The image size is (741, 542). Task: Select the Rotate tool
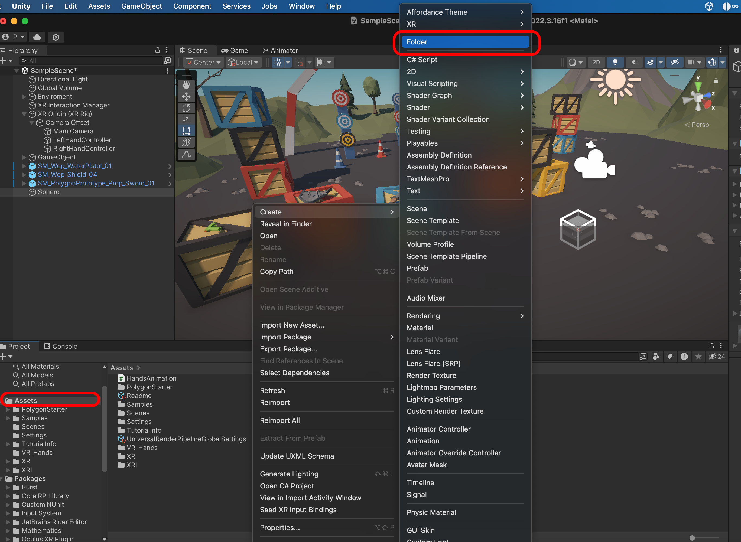coord(186,108)
